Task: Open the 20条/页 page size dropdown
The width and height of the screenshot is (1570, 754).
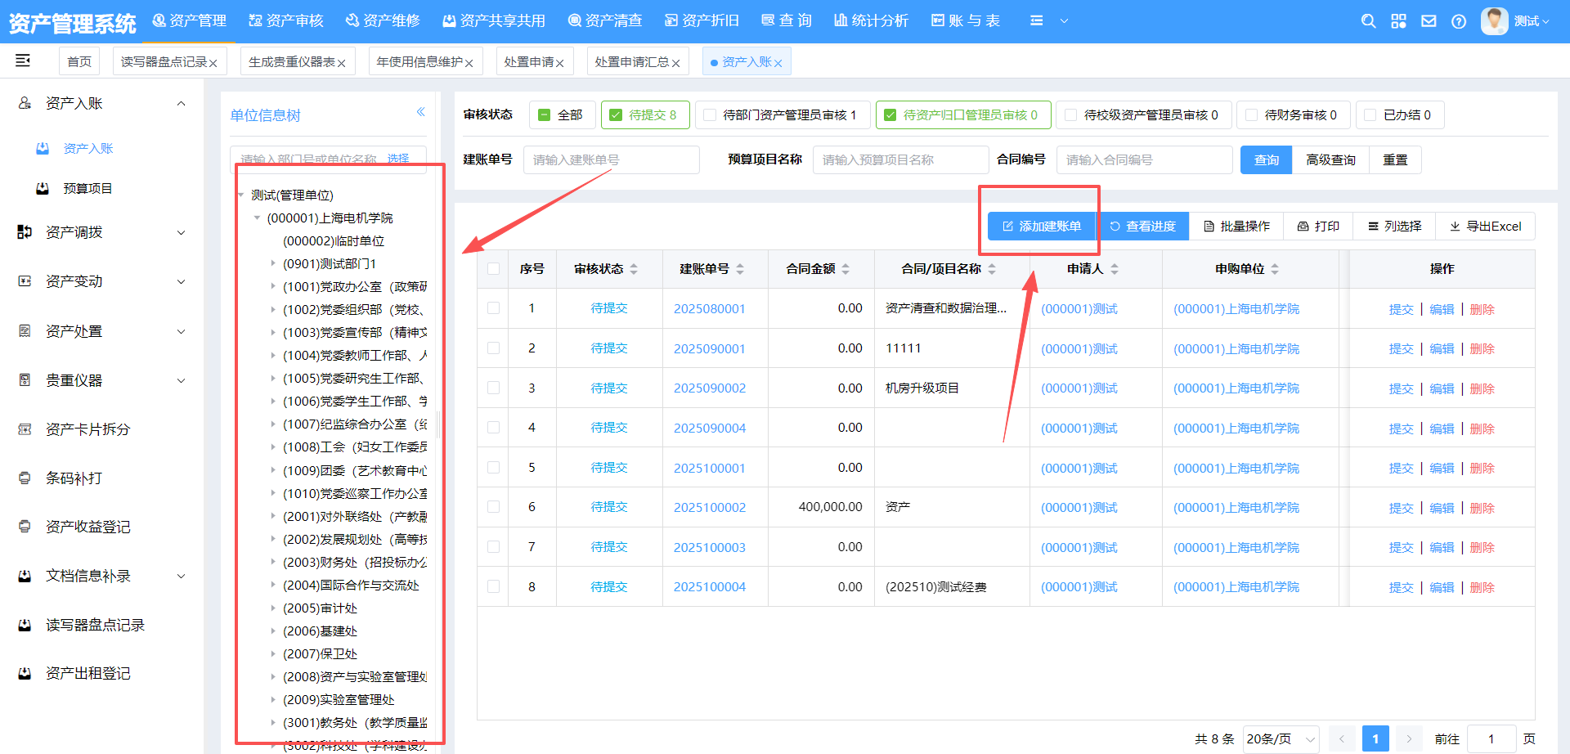Action: [x=1280, y=738]
